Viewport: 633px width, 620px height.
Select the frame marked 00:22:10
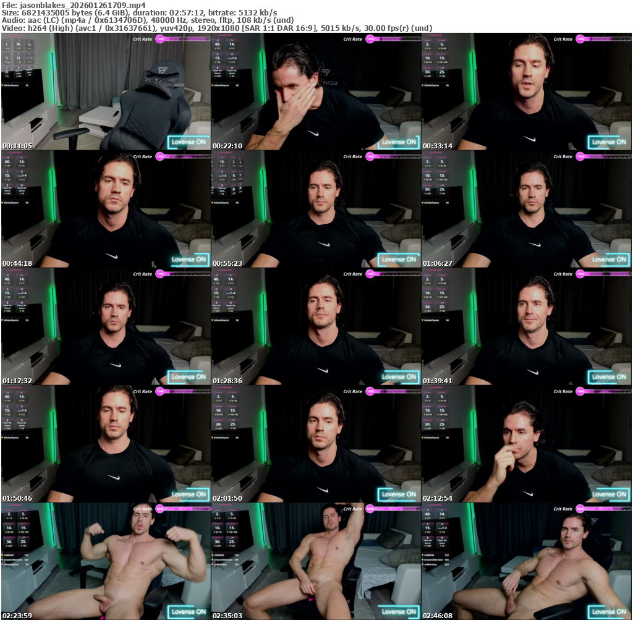[x=316, y=91]
